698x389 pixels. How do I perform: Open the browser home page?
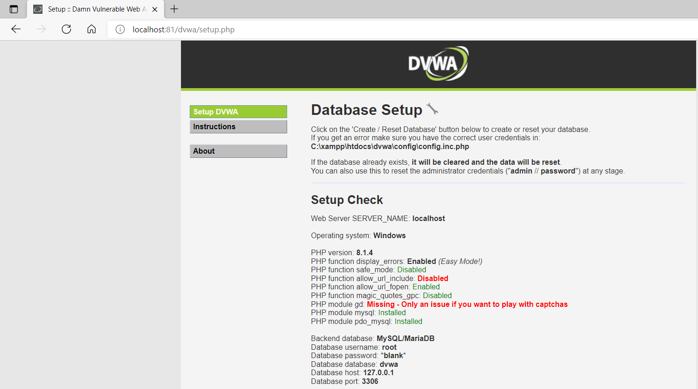click(x=91, y=29)
